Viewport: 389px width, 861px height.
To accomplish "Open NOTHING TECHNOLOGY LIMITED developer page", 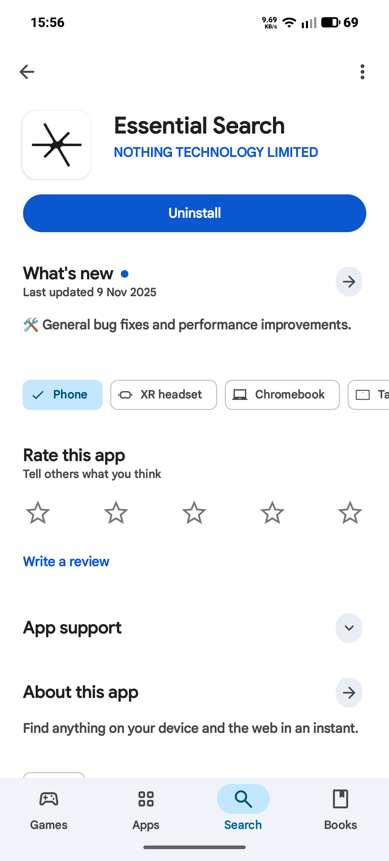I will pyautogui.click(x=216, y=152).
